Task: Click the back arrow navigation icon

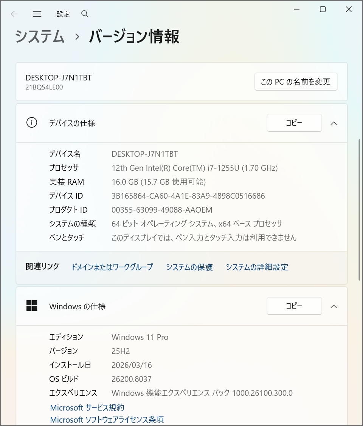Action: click(x=14, y=14)
